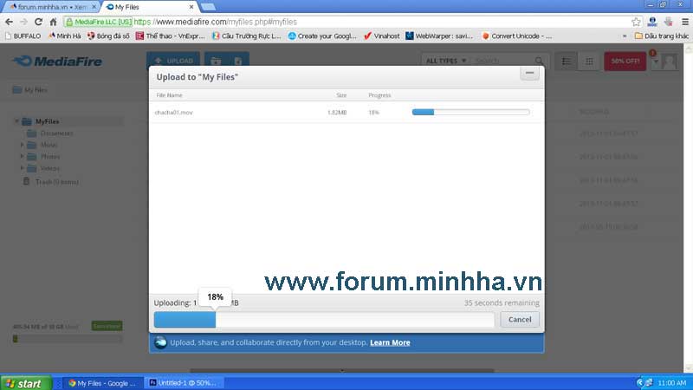
Task: Show more bookmarks with chevron
Action: (625, 36)
